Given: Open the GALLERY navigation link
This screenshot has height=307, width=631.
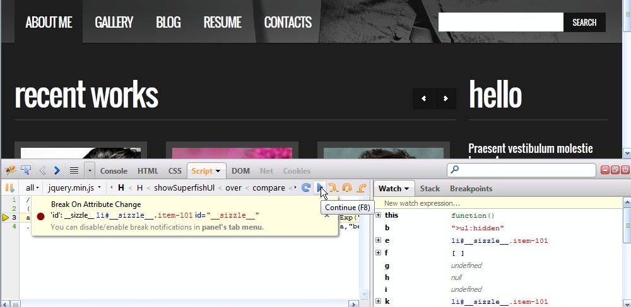Looking at the screenshot, I should pyautogui.click(x=114, y=23).
